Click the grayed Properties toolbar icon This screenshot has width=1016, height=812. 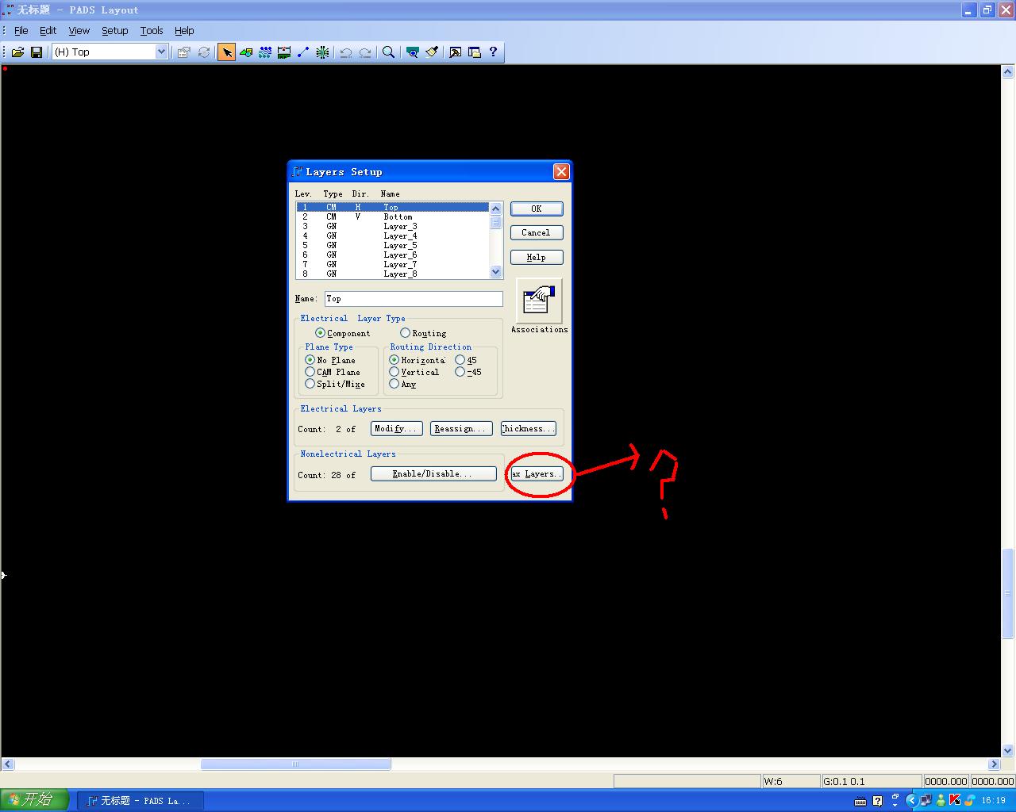tap(184, 52)
